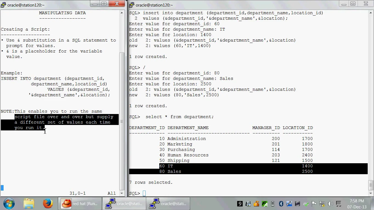Viewport: 374px width, 210px height.
Task: Open the volume speaker tray icon
Action: pos(330,204)
